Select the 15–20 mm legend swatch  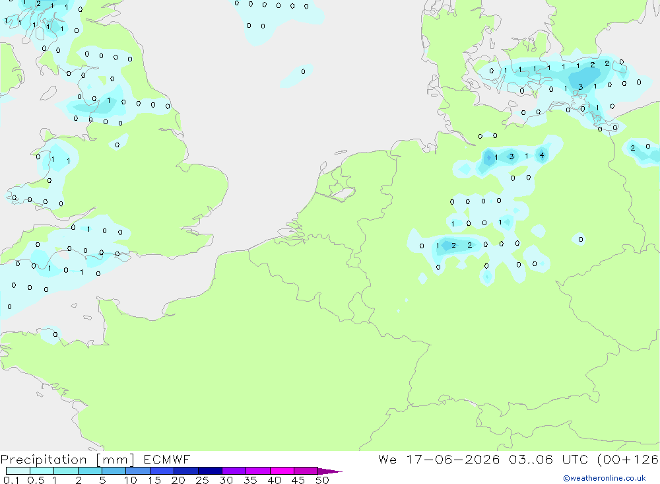[162, 471]
